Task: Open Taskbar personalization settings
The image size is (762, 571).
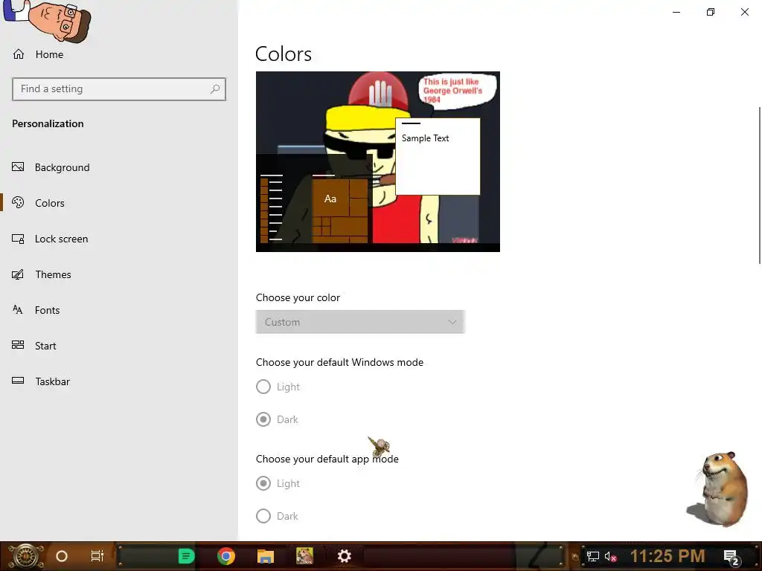Action: click(53, 381)
